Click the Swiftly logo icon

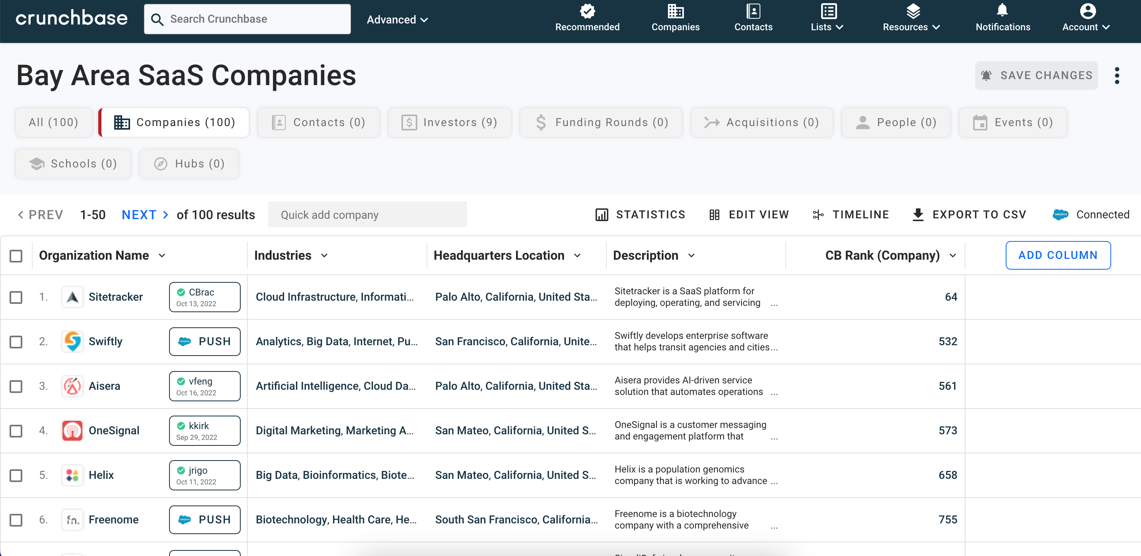point(72,342)
